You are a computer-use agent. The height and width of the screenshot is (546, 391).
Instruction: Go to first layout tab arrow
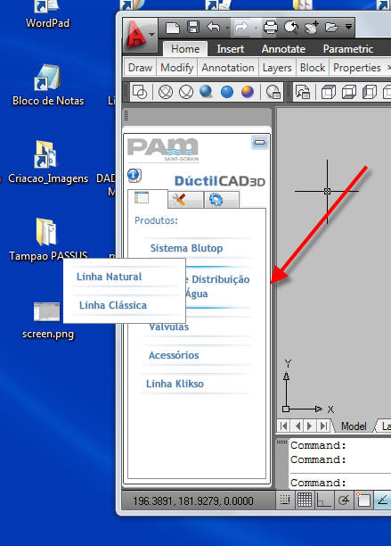tap(284, 426)
